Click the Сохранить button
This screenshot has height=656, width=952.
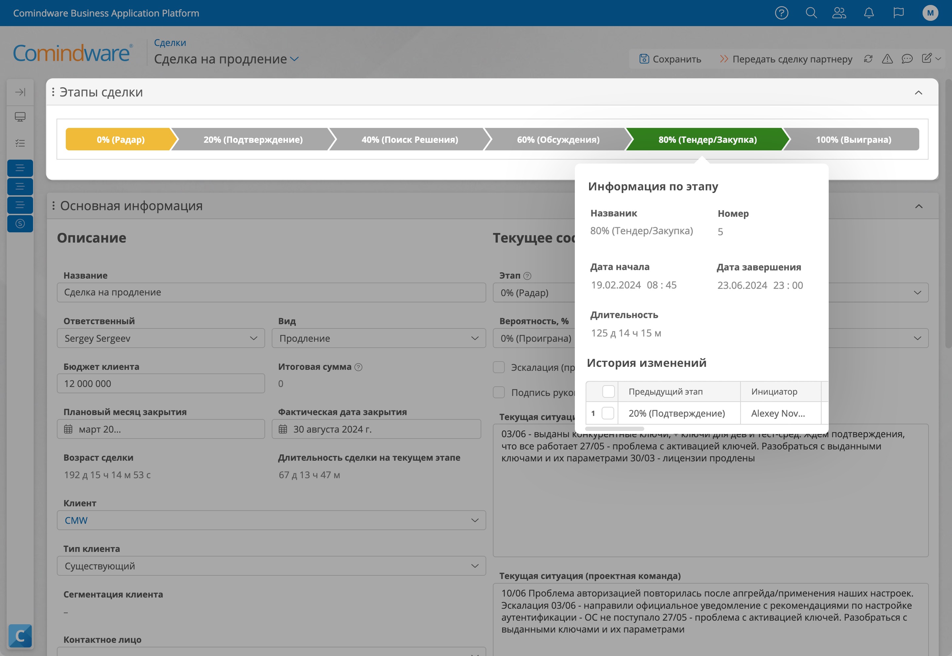click(x=670, y=59)
